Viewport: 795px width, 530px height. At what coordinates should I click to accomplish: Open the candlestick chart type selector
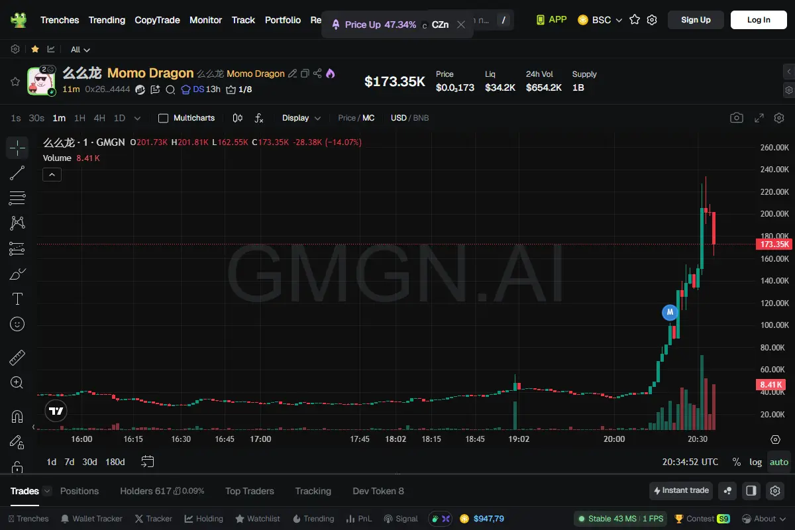238,118
